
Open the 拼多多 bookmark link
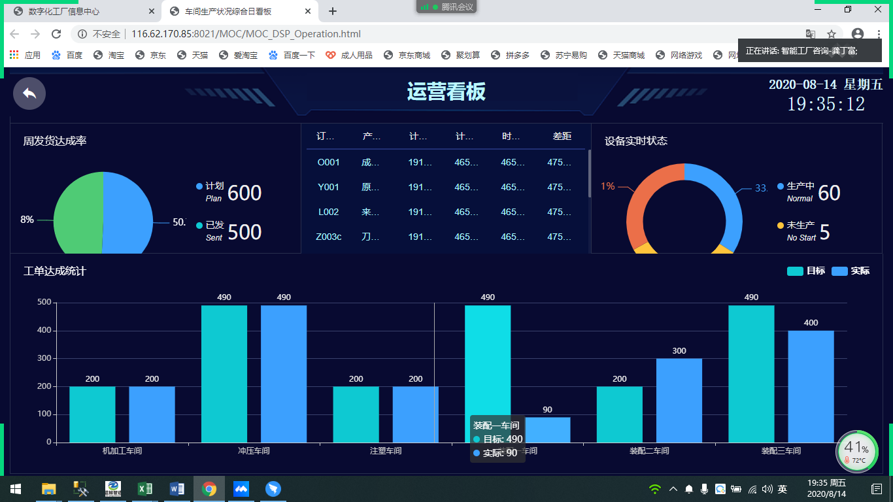tap(510, 56)
